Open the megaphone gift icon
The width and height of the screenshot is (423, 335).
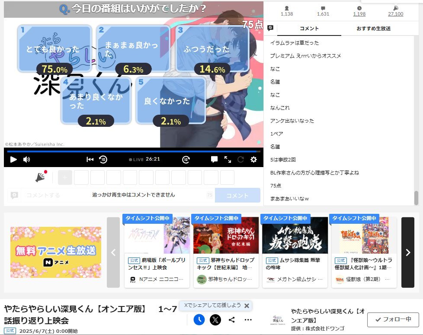(41, 177)
